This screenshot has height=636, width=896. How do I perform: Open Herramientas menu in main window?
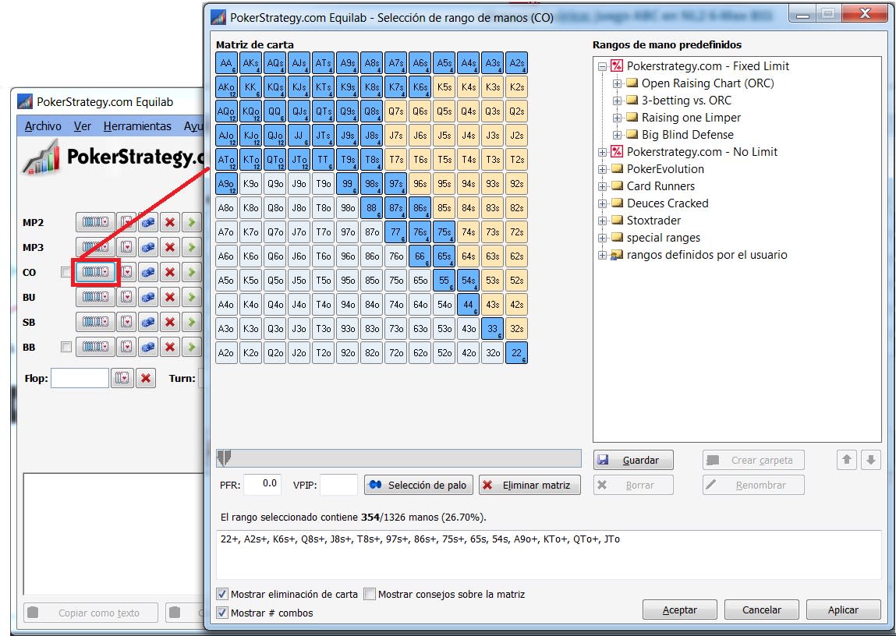tap(137, 125)
